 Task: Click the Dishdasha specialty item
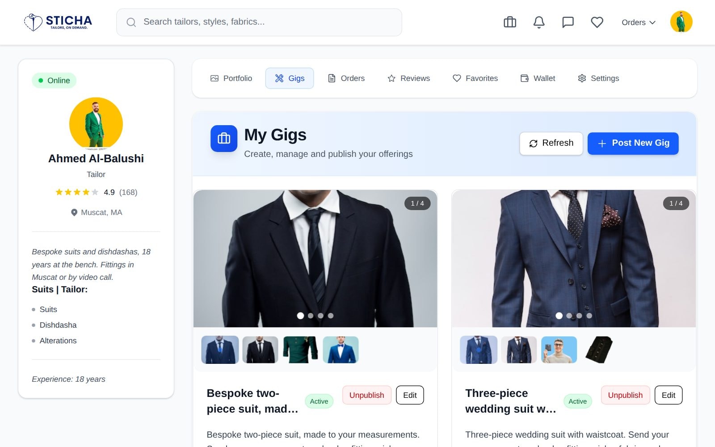pos(58,325)
